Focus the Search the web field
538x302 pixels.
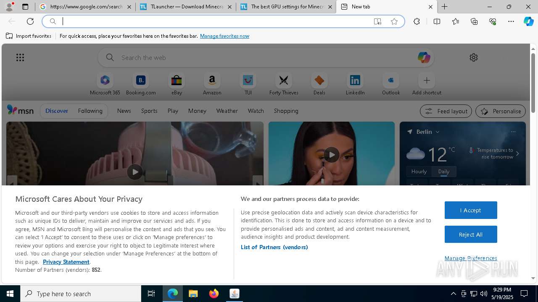point(266,57)
